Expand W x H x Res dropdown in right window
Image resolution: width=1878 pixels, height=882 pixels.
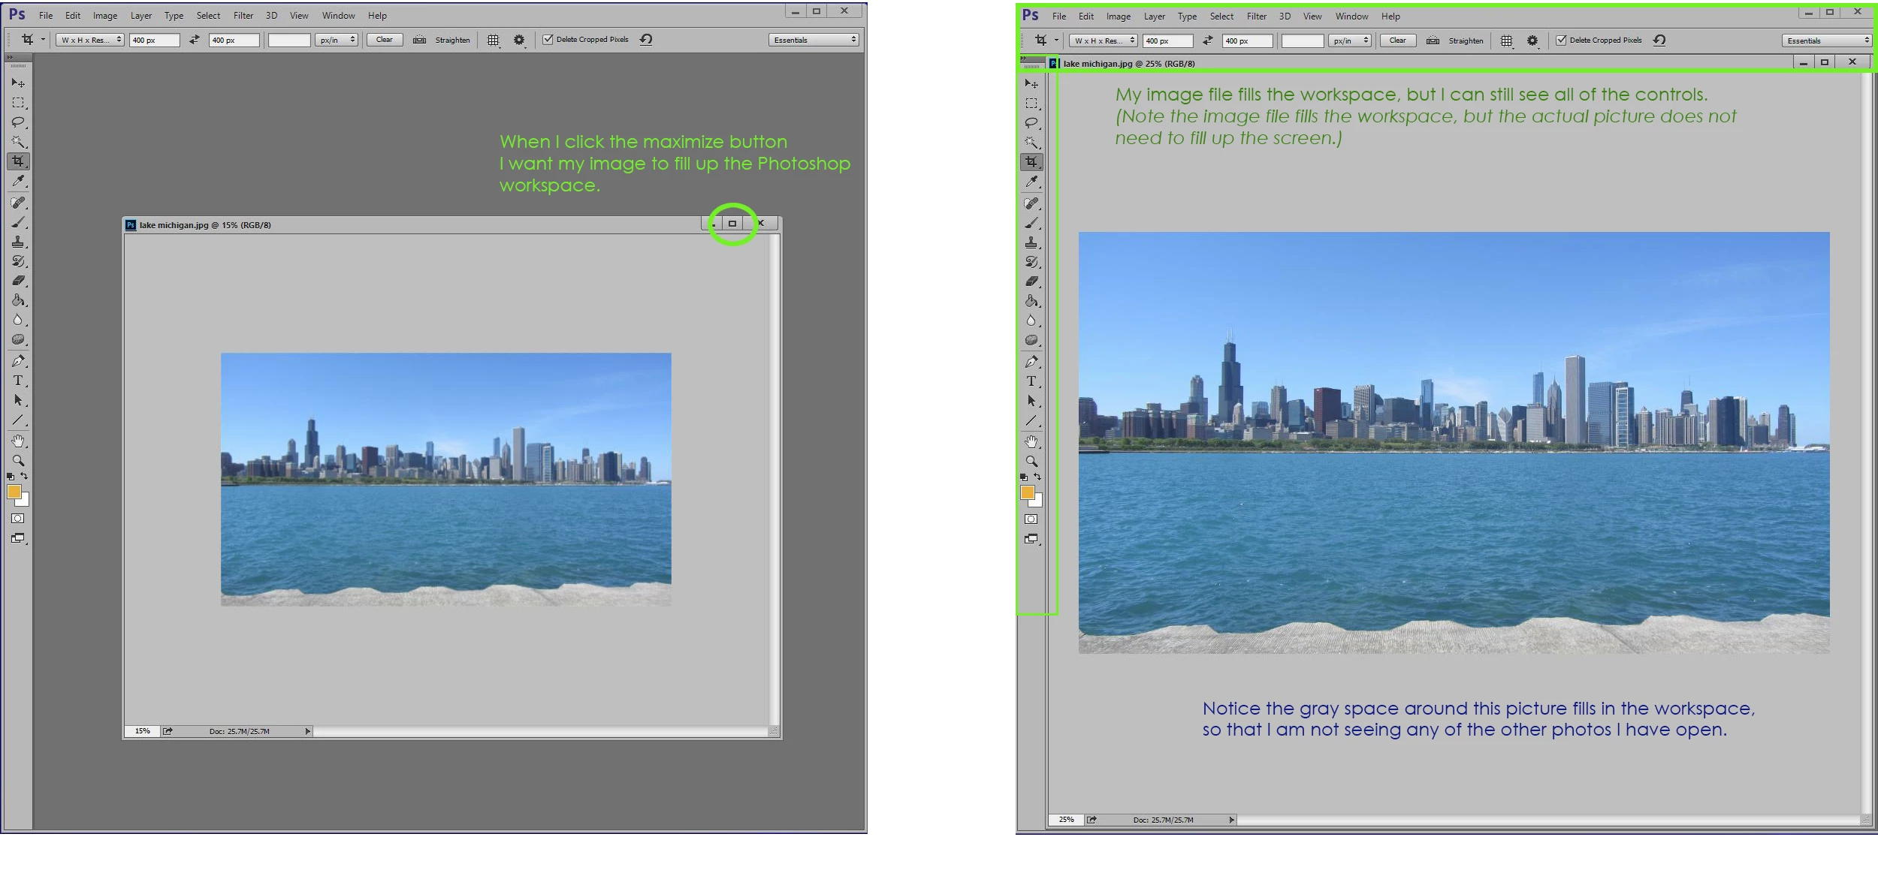pyautogui.click(x=1103, y=41)
